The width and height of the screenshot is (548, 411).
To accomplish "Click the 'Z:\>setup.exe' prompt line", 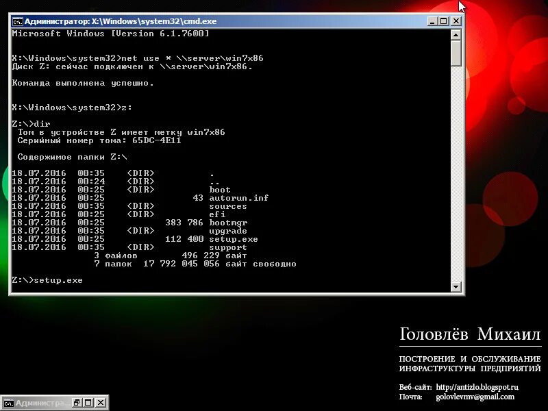I will coord(47,280).
